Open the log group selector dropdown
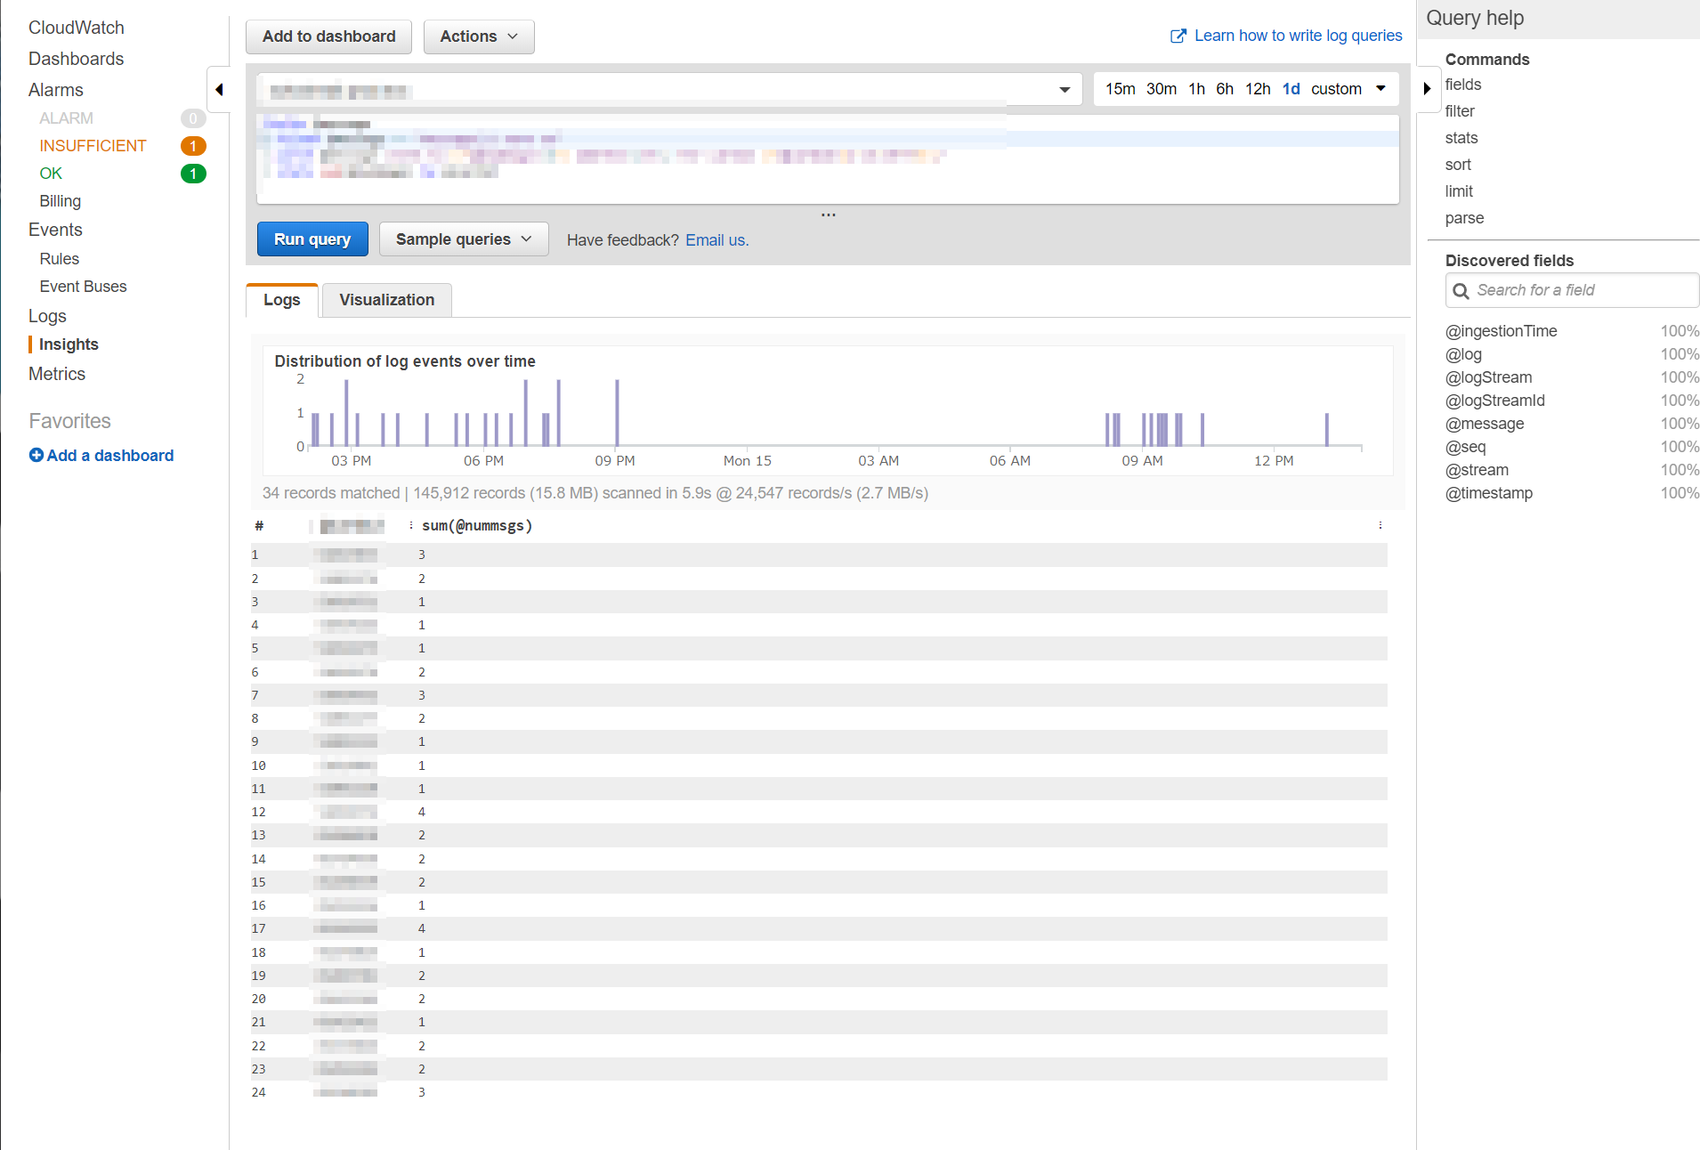The height and width of the screenshot is (1150, 1700). [1065, 90]
